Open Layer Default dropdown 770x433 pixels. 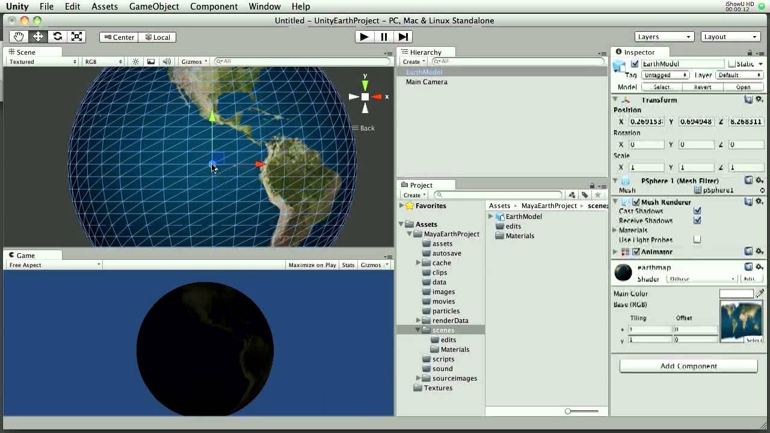pos(739,75)
